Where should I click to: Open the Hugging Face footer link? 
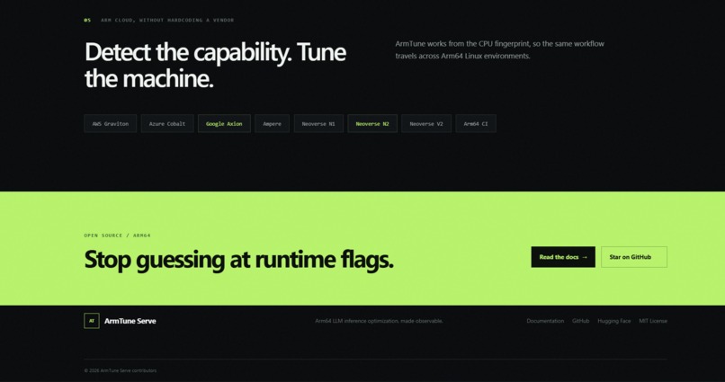click(x=614, y=321)
